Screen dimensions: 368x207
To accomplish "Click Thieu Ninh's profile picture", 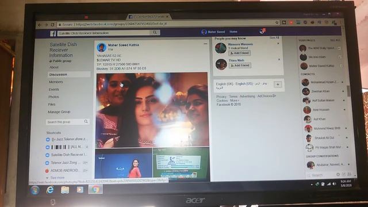I will pyautogui.click(x=221, y=64).
